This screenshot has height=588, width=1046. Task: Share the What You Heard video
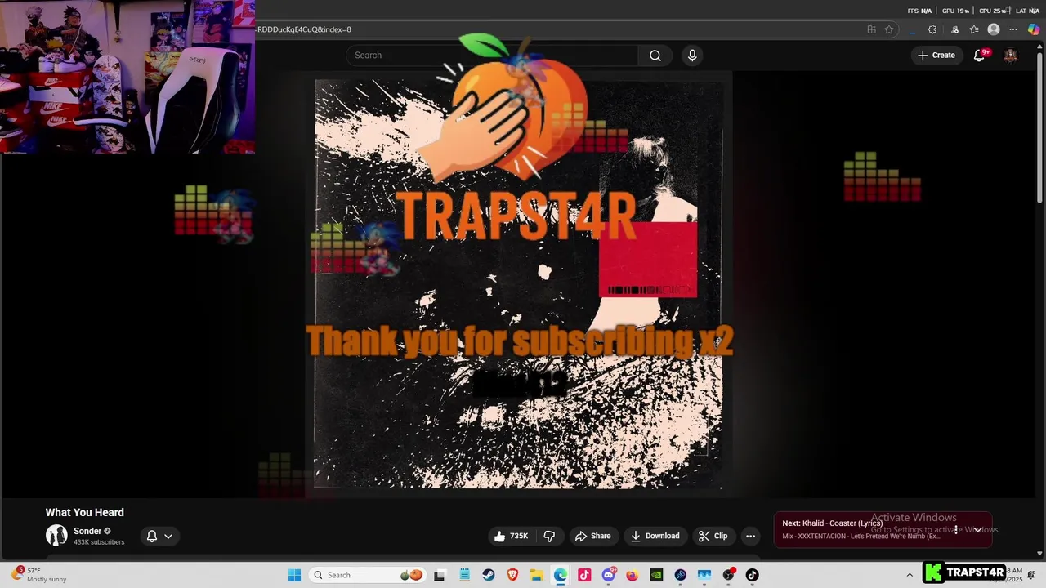(x=593, y=536)
